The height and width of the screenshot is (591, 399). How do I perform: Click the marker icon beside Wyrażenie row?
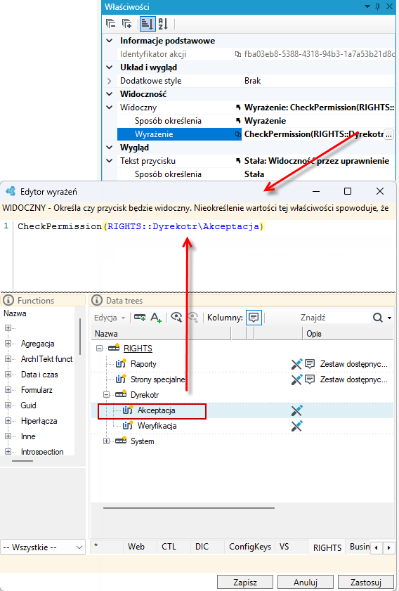point(237,134)
